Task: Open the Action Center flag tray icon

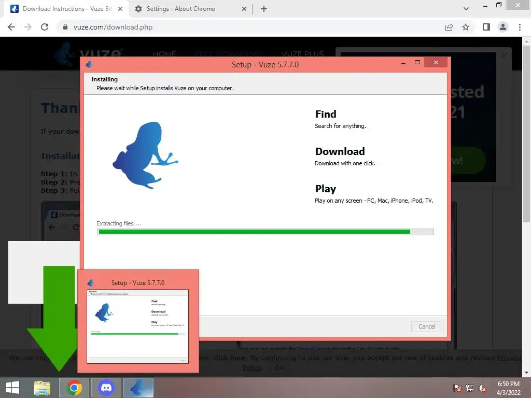Action: (457, 388)
